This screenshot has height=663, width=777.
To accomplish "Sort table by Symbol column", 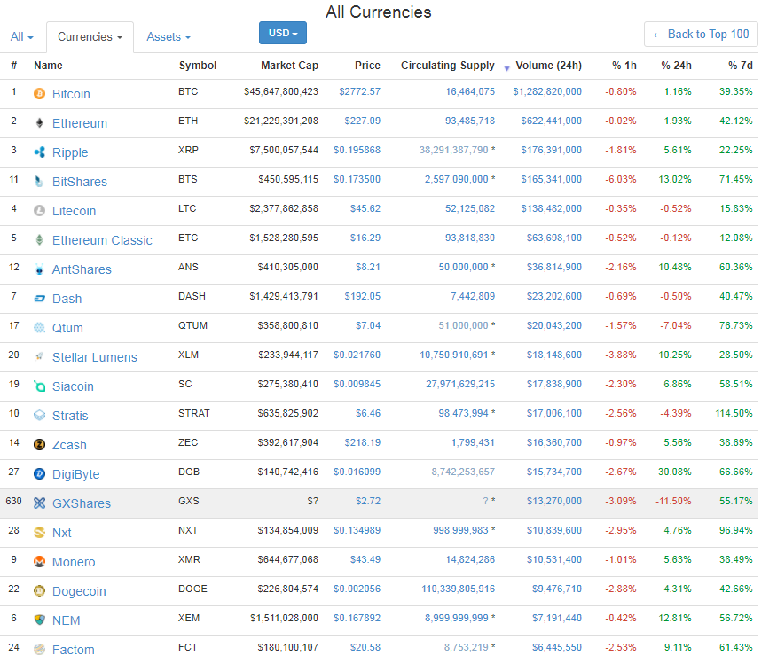I will [x=198, y=66].
